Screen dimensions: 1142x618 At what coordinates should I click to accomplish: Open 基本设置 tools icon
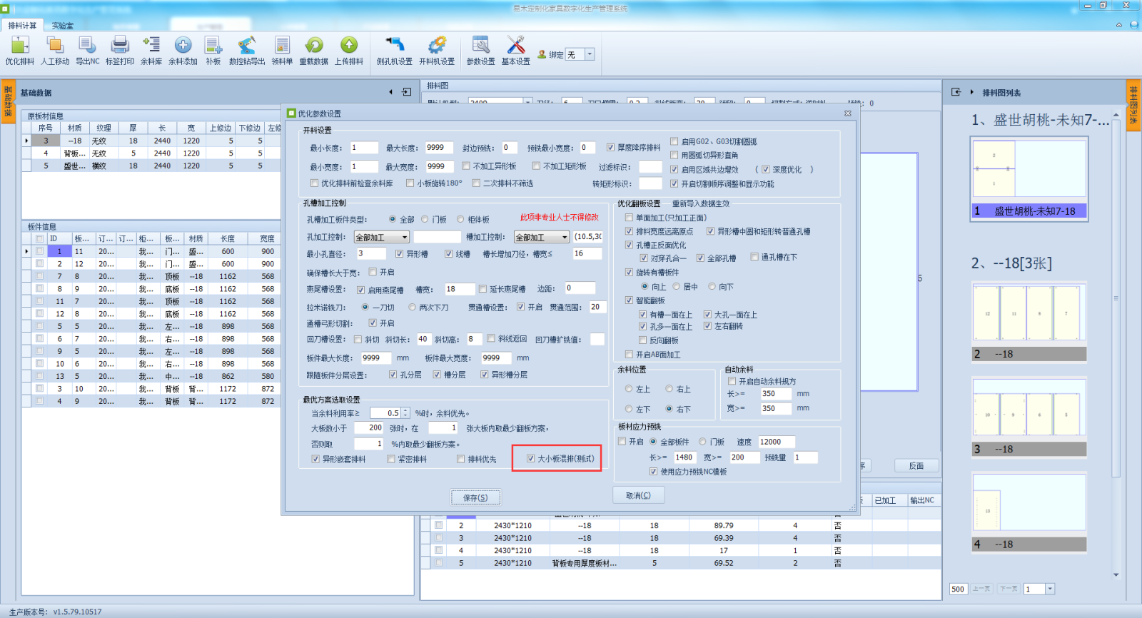tap(515, 46)
